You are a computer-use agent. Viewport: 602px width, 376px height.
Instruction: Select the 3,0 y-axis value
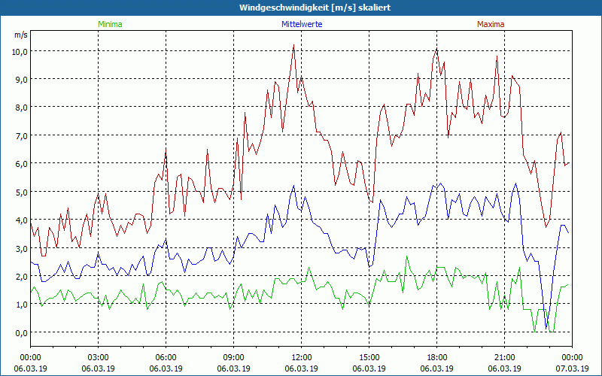[20, 248]
